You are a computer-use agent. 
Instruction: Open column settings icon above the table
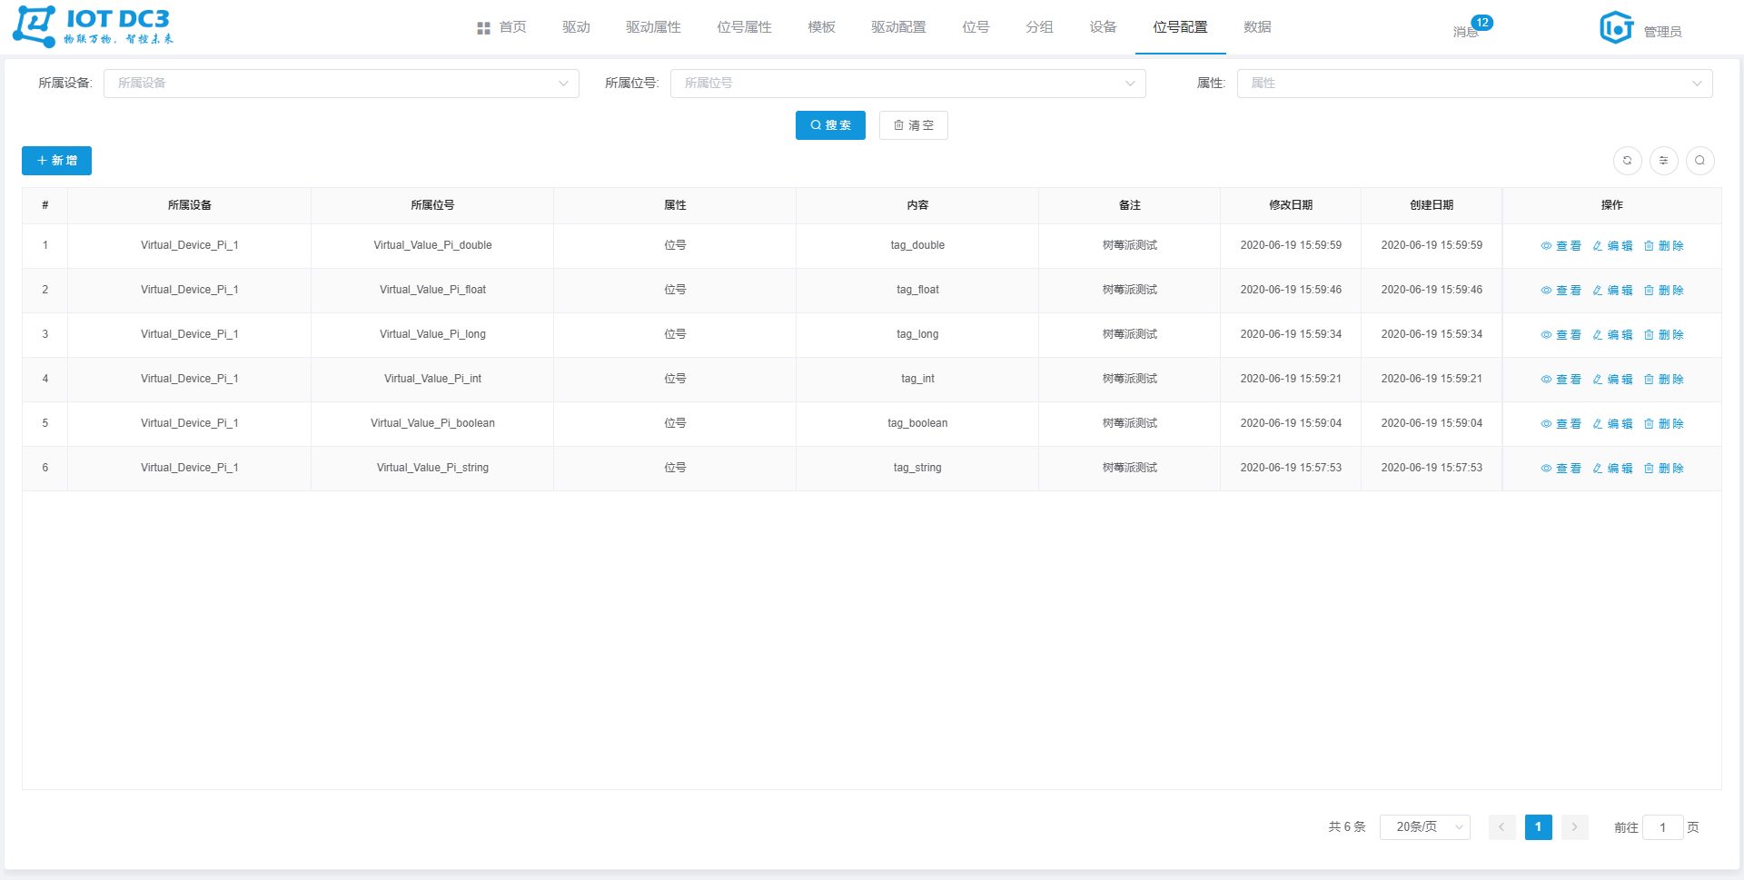pos(1663,161)
